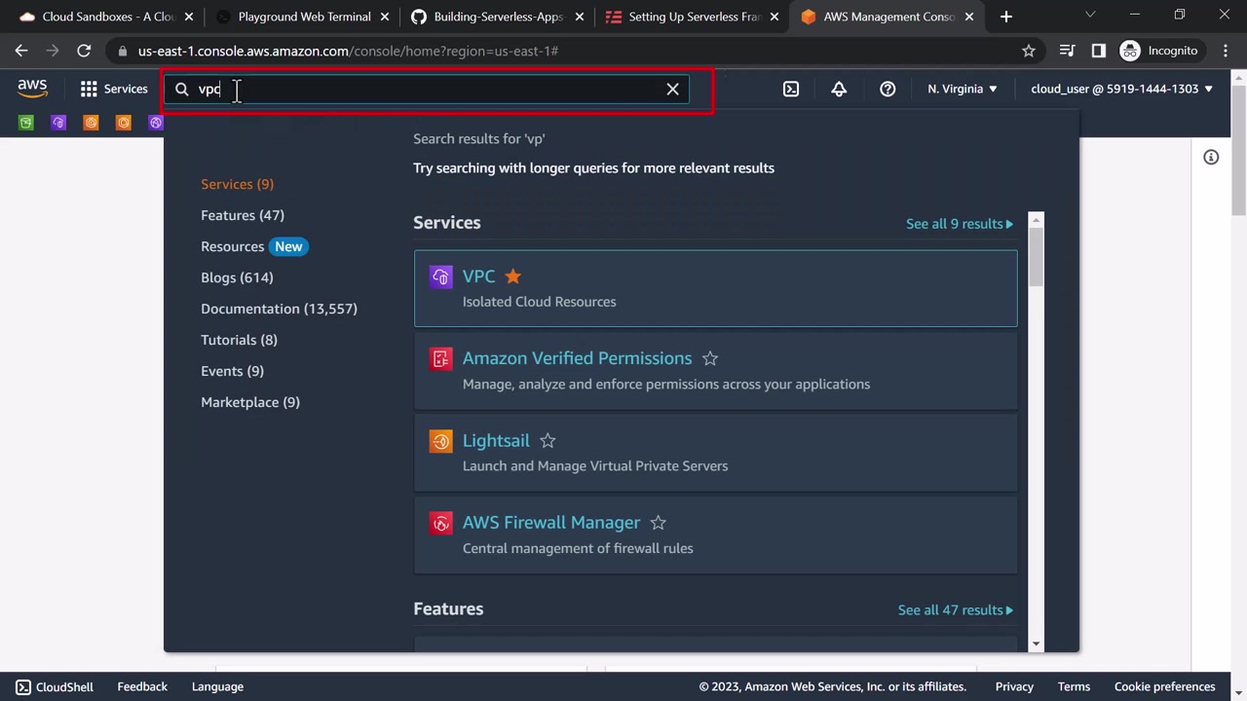The height and width of the screenshot is (701, 1247).
Task: Open the browser reading list icon
Action: point(1068,51)
